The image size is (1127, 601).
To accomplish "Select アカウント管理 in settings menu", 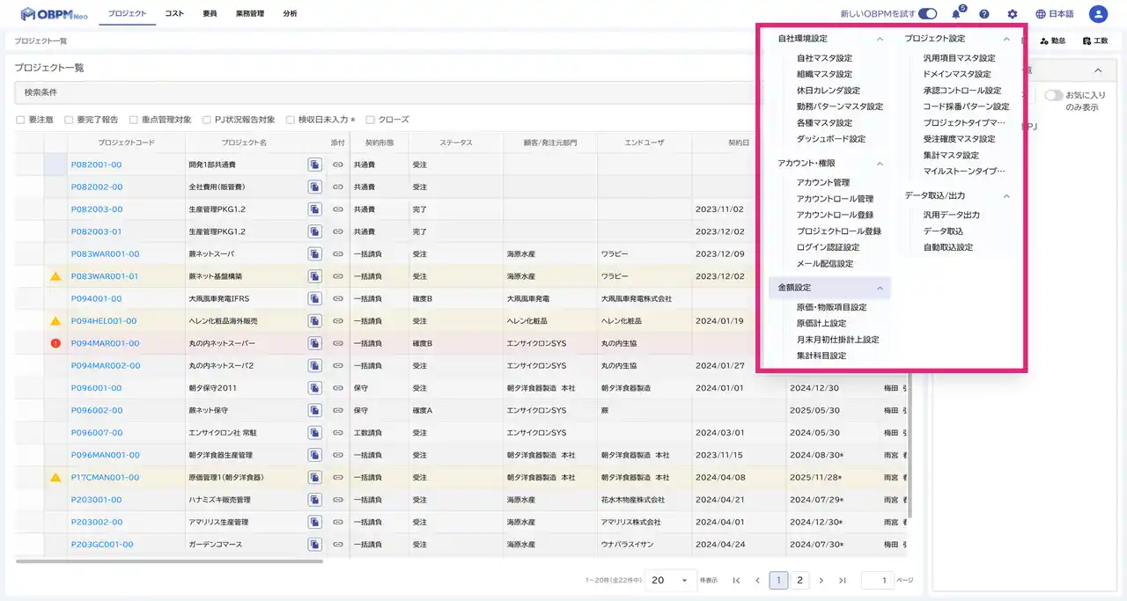I will coord(822,182).
